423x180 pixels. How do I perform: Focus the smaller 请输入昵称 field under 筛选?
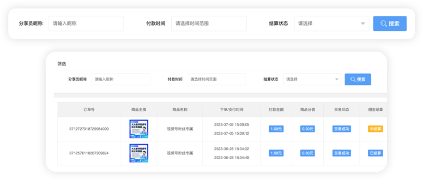[121, 79]
